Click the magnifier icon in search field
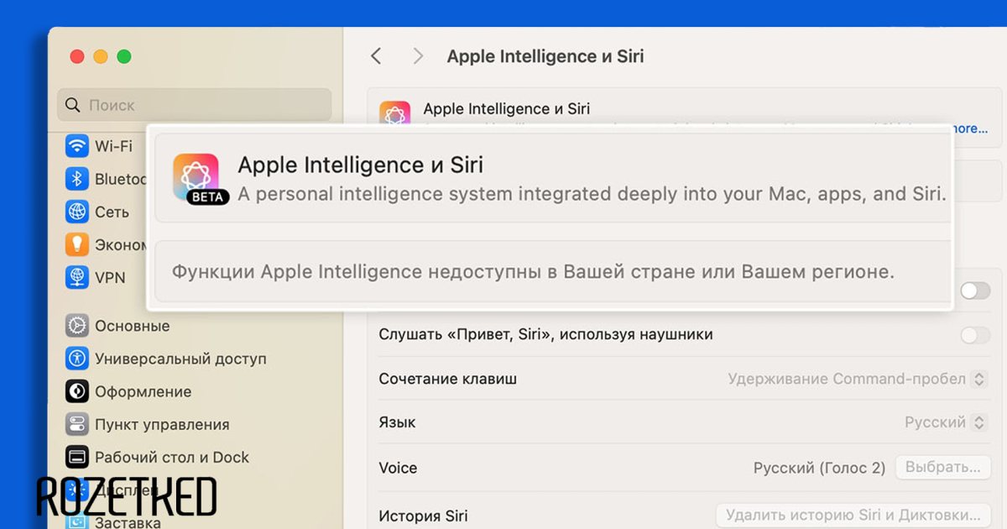Screen dimensions: 1007x529 74,105
